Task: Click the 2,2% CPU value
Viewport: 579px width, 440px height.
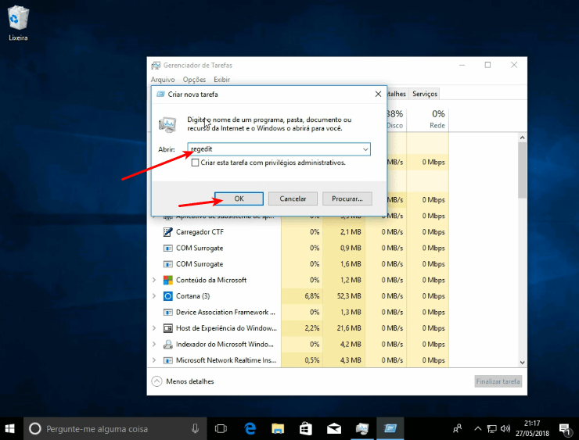Action: pyautogui.click(x=312, y=328)
